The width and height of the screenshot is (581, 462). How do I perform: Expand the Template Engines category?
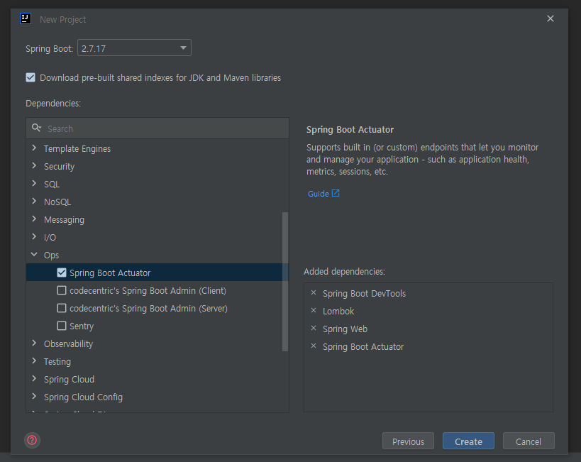point(35,148)
